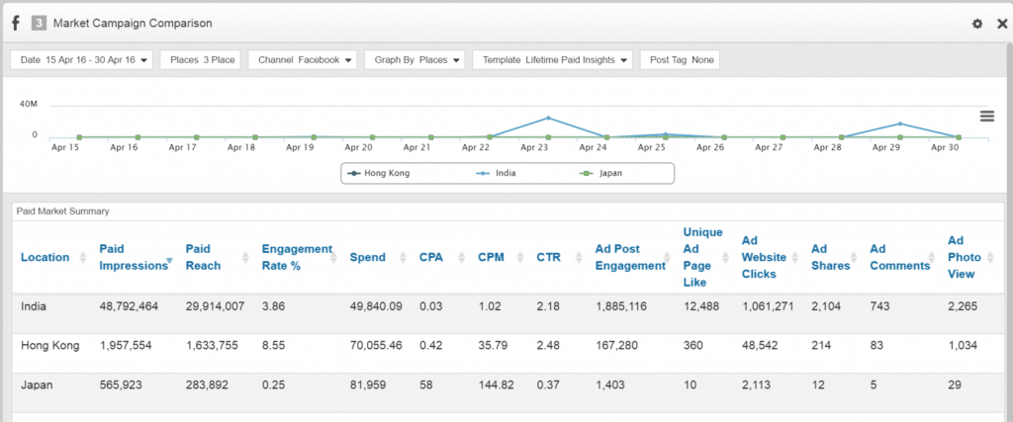1013x422 pixels.
Task: Sort by Engagement Rate % header
Action: tap(297, 258)
